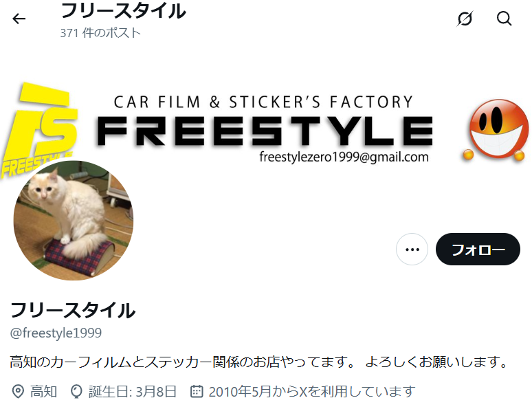532x409 pixels.
Task: Go back with the left arrow icon
Action: [x=19, y=19]
